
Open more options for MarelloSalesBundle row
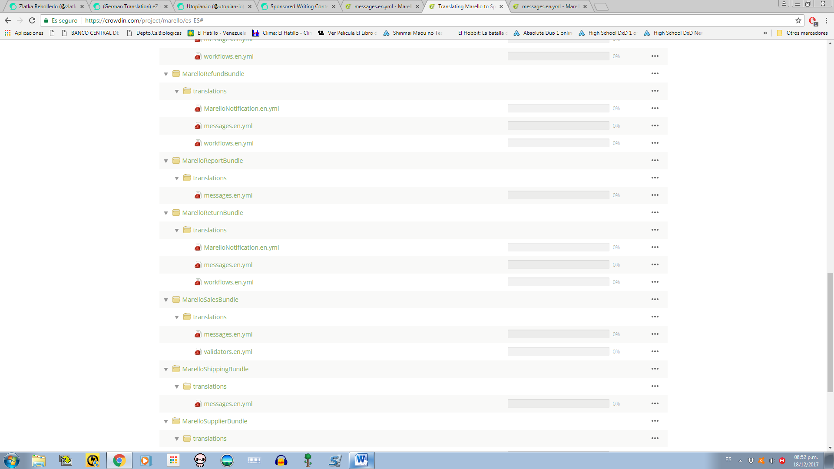point(655,299)
